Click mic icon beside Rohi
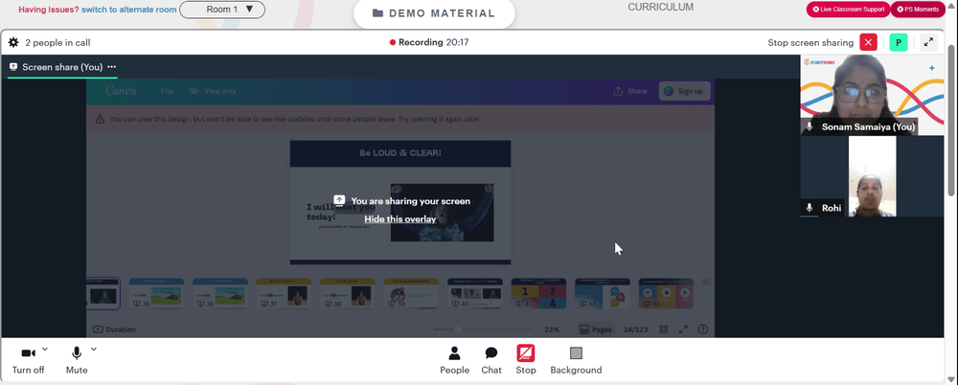Screen dimensions: 958x385 (810, 208)
